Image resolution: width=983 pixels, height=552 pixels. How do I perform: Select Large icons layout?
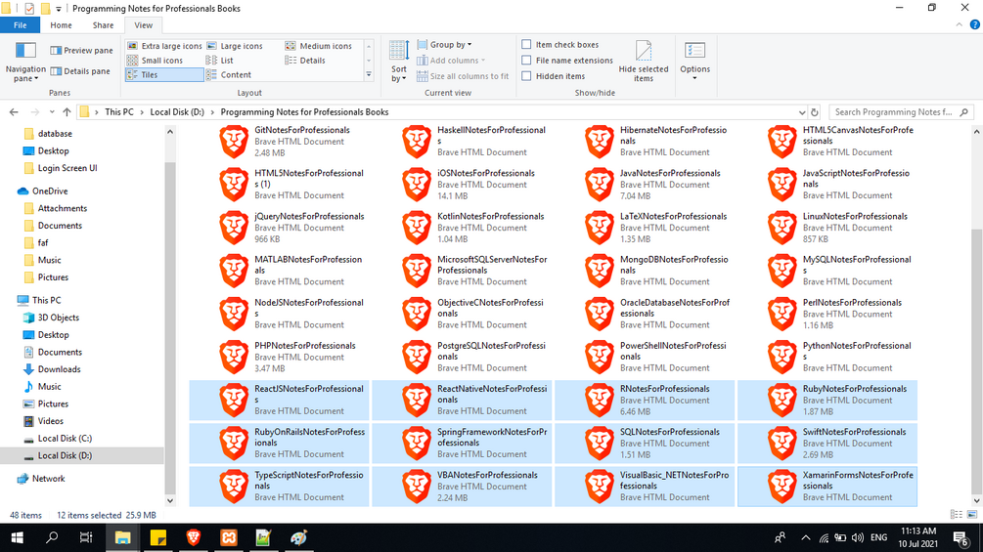[x=235, y=46]
